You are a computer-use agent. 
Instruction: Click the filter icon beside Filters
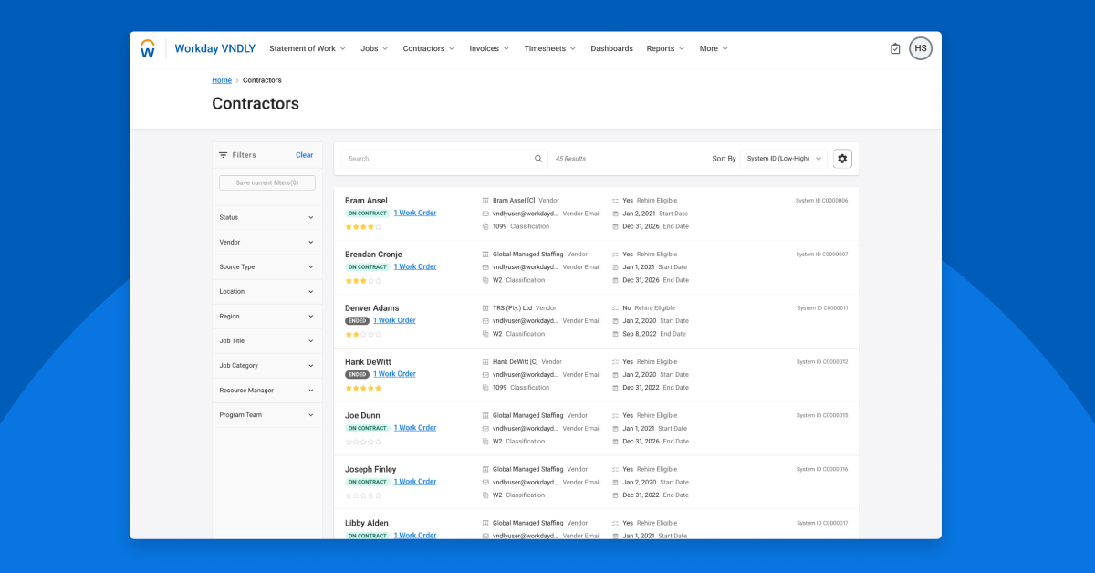click(224, 155)
